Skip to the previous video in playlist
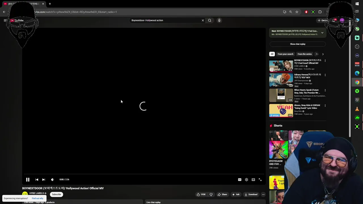The height and width of the screenshot is (204, 363). click(x=37, y=180)
